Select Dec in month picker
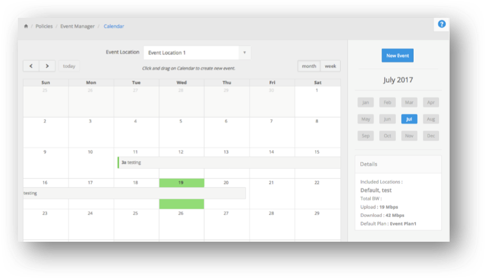 [x=431, y=136]
